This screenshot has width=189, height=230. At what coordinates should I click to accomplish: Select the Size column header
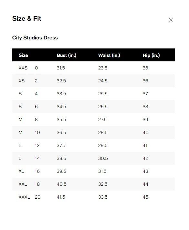tap(23, 55)
